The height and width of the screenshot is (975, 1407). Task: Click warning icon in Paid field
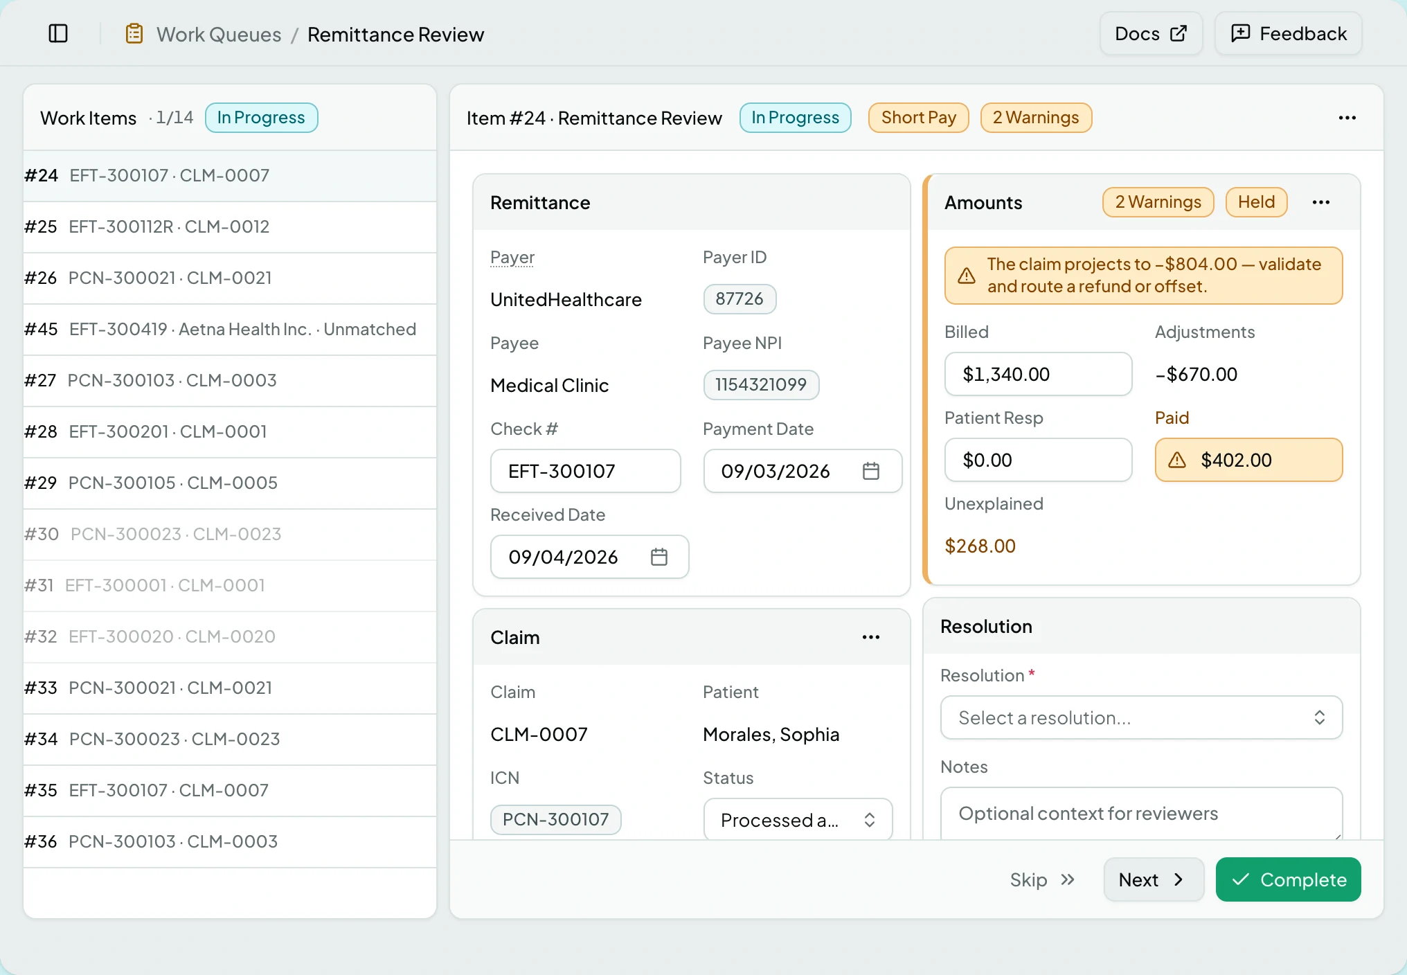1177,460
